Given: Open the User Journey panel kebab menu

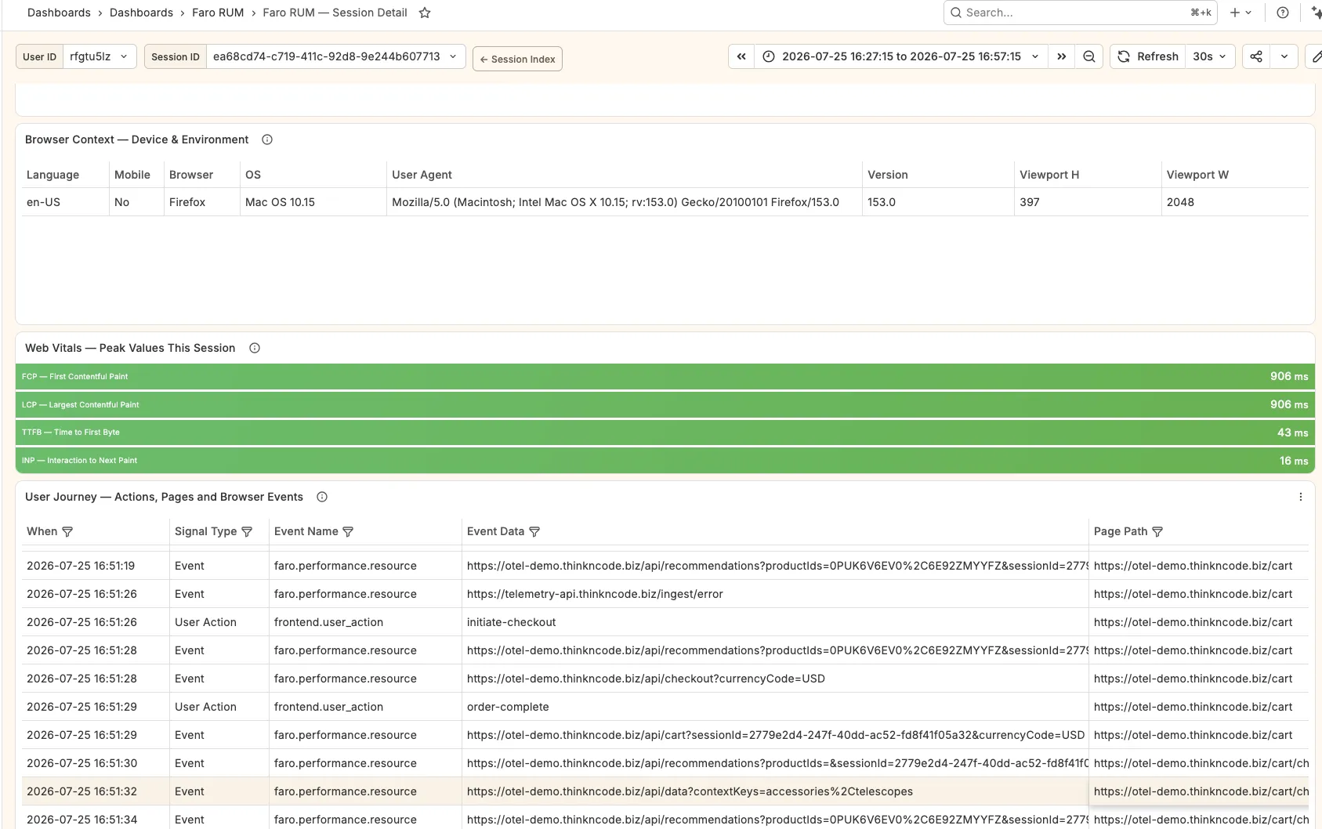Looking at the screenshot, I should point(1301,497).
